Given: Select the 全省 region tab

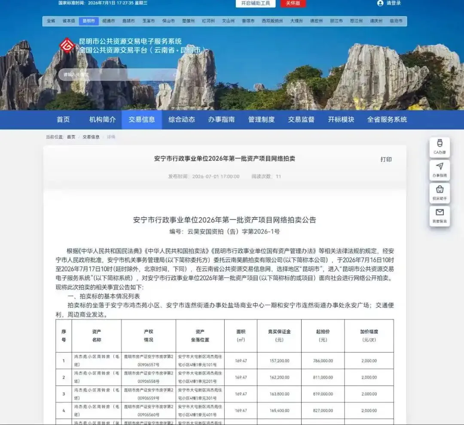Looking at the screenshot, I should pyautogui.click(x=51, y=21).
